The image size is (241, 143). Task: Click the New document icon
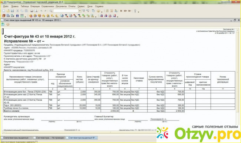(4, 11)
